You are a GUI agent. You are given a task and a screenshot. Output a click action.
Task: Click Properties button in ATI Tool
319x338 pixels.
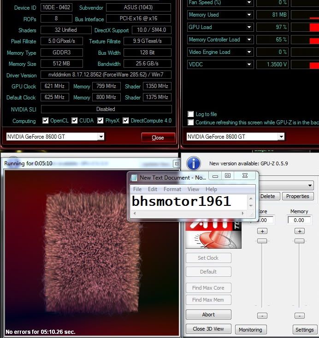tap(298, 196)
